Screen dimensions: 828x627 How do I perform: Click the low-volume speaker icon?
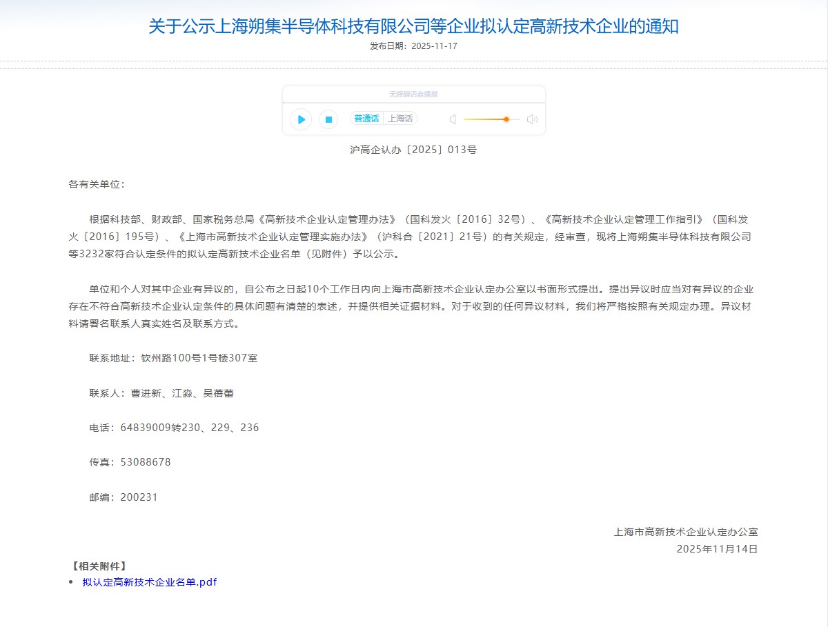click(453, 119)
